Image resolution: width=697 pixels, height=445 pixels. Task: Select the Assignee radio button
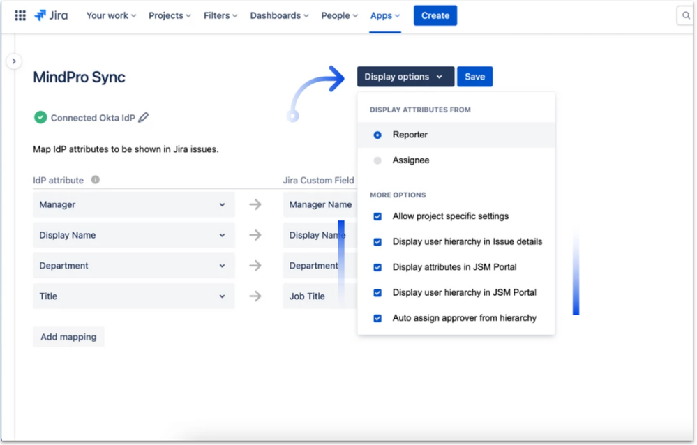tap(377, 160)
